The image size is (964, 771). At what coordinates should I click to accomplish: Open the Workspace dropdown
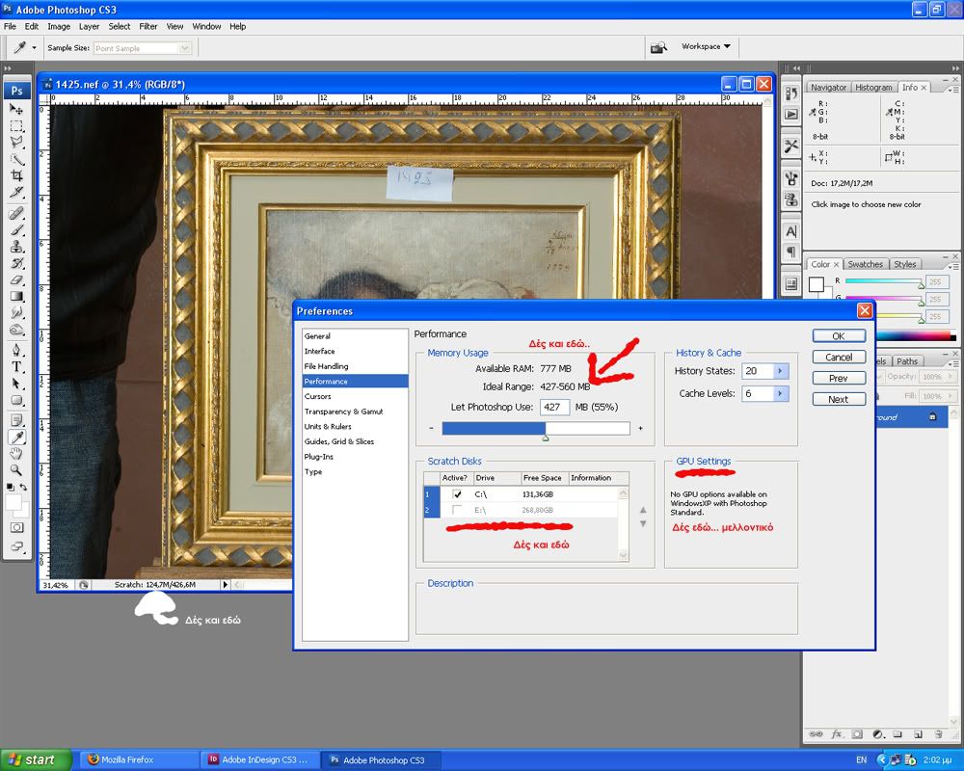(x=706, y=46)
